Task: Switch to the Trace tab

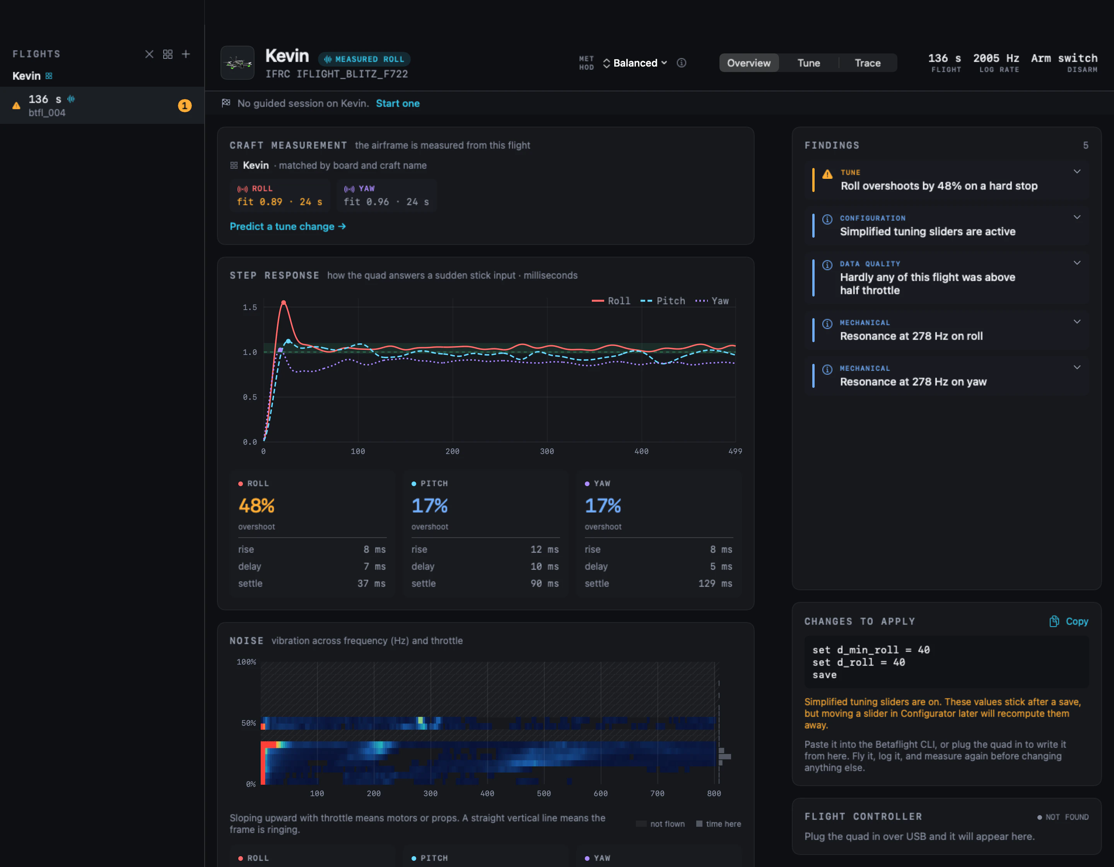Action: tap(867, 63)
